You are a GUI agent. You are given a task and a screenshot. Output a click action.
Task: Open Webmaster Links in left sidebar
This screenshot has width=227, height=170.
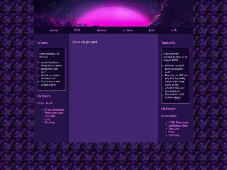coord(54,113)
